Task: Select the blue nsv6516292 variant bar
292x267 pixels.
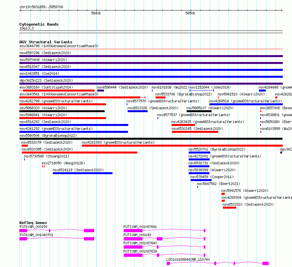Action: [x=74, y=125]
